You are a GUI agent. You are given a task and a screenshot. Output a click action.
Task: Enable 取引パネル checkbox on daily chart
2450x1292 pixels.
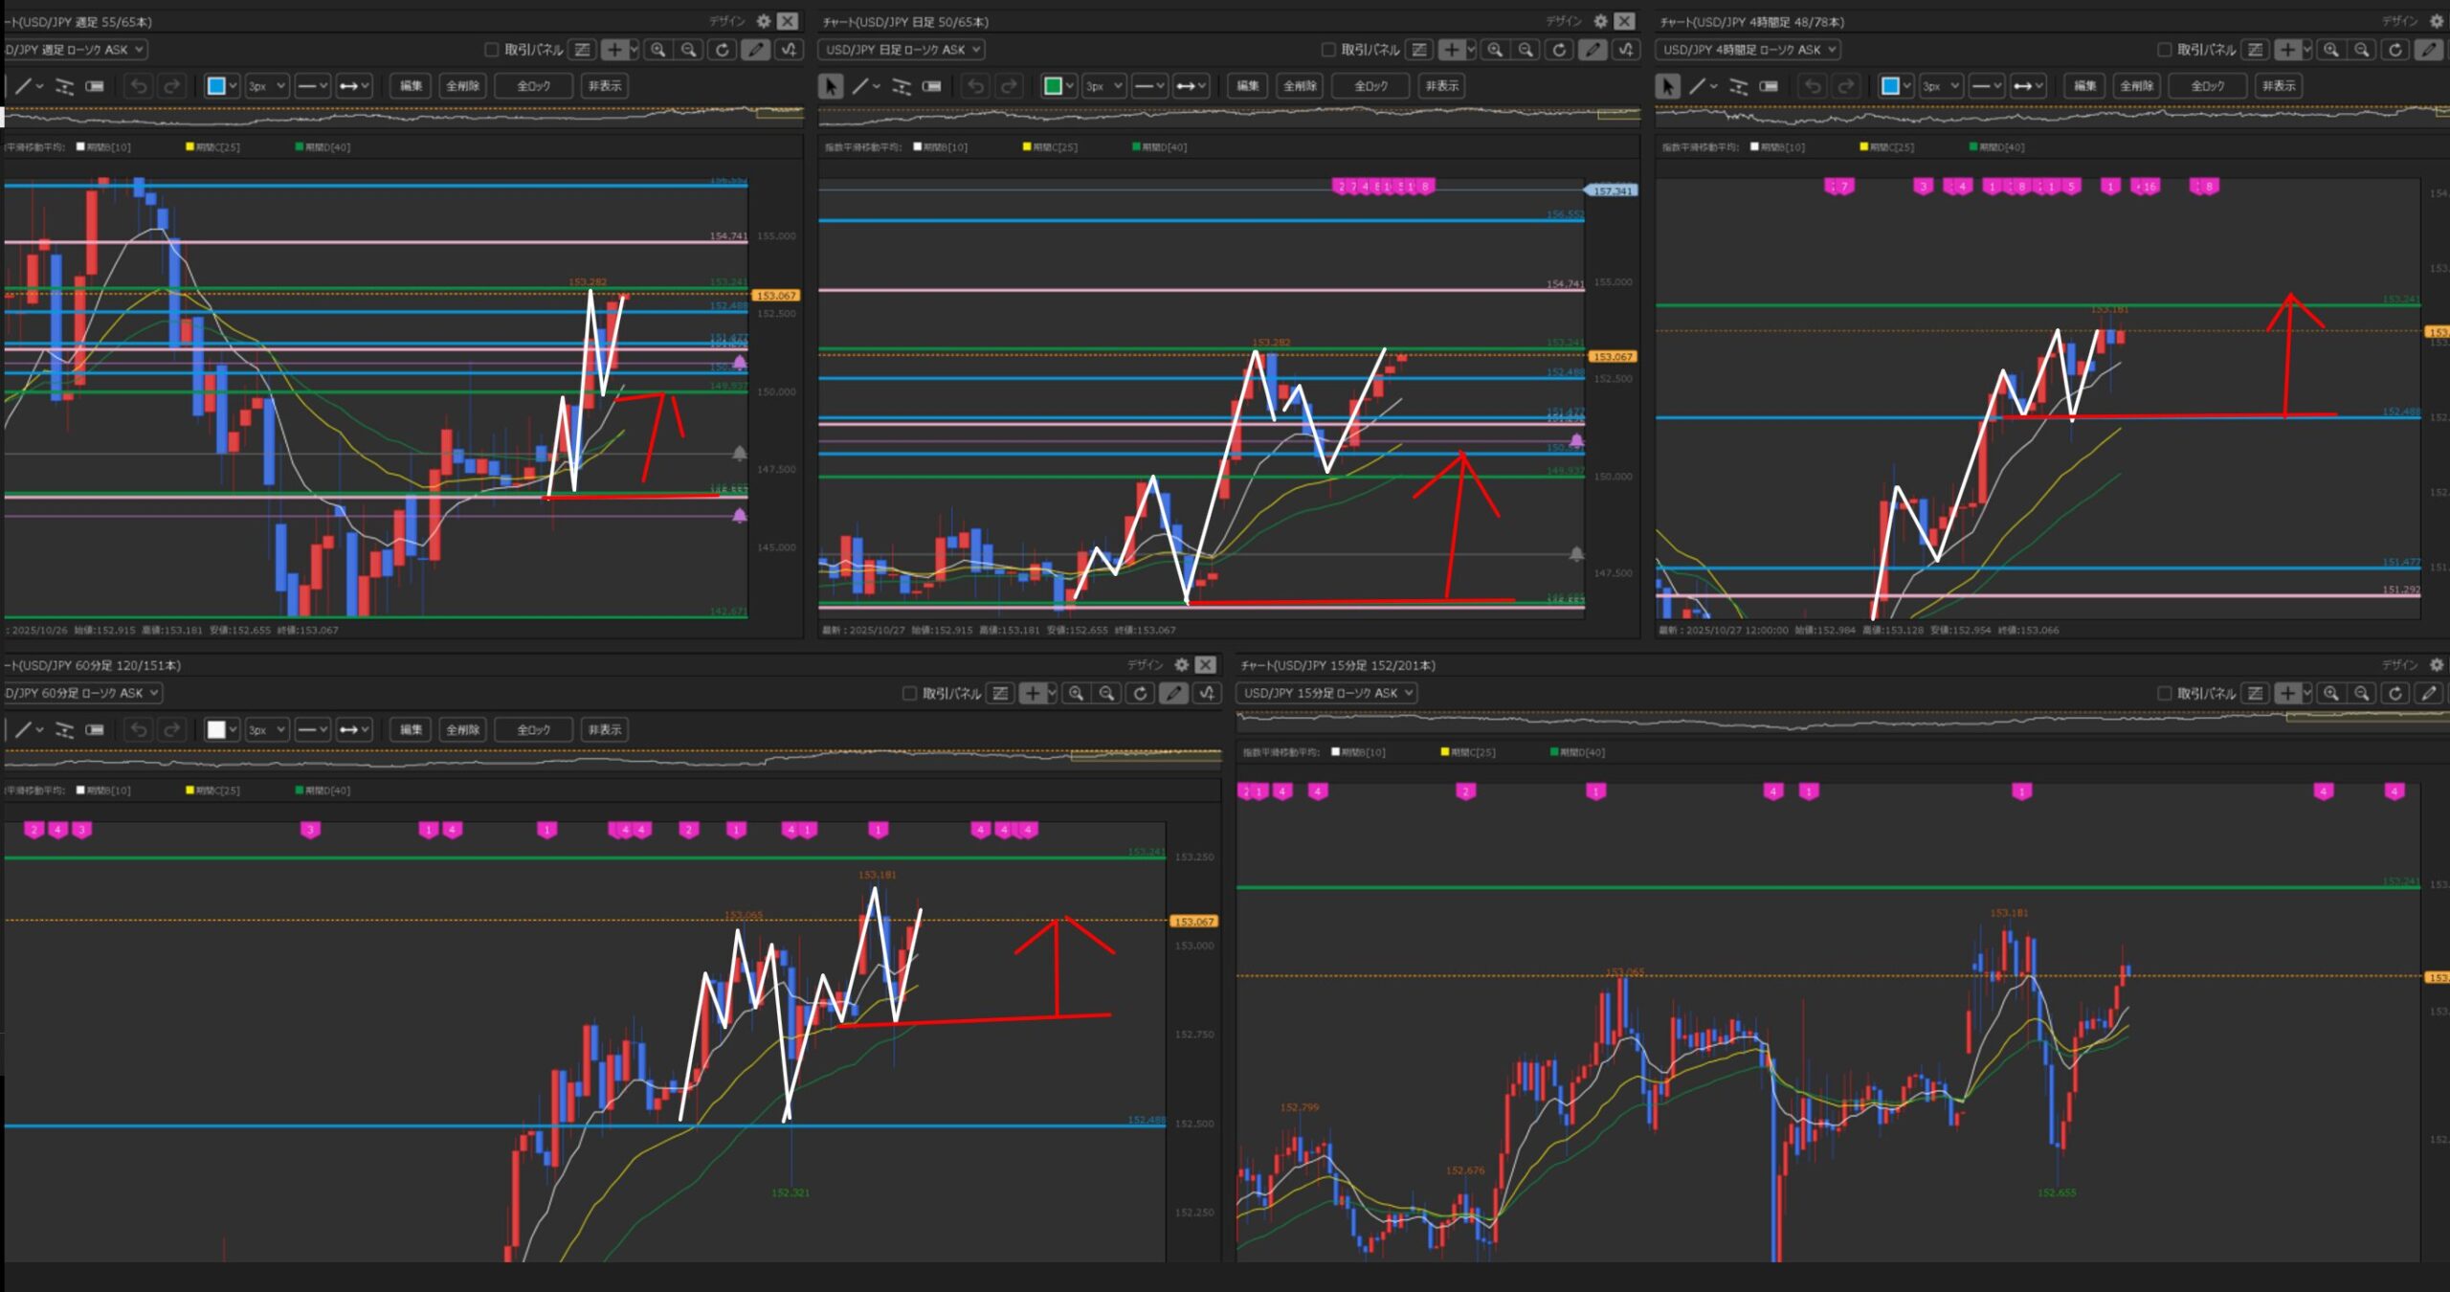point(1327,50)
